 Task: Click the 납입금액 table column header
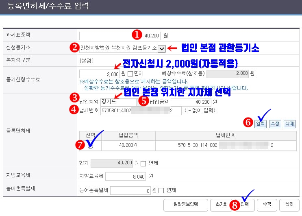click(x=128, y=135)
